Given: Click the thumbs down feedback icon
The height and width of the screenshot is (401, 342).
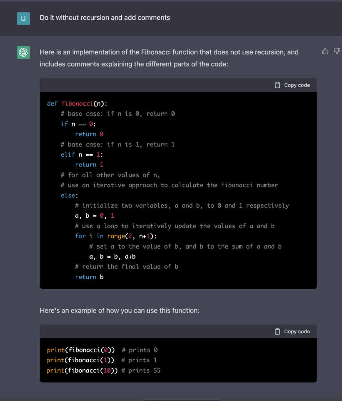Looking at the screenshot, I should pos(337,51).
